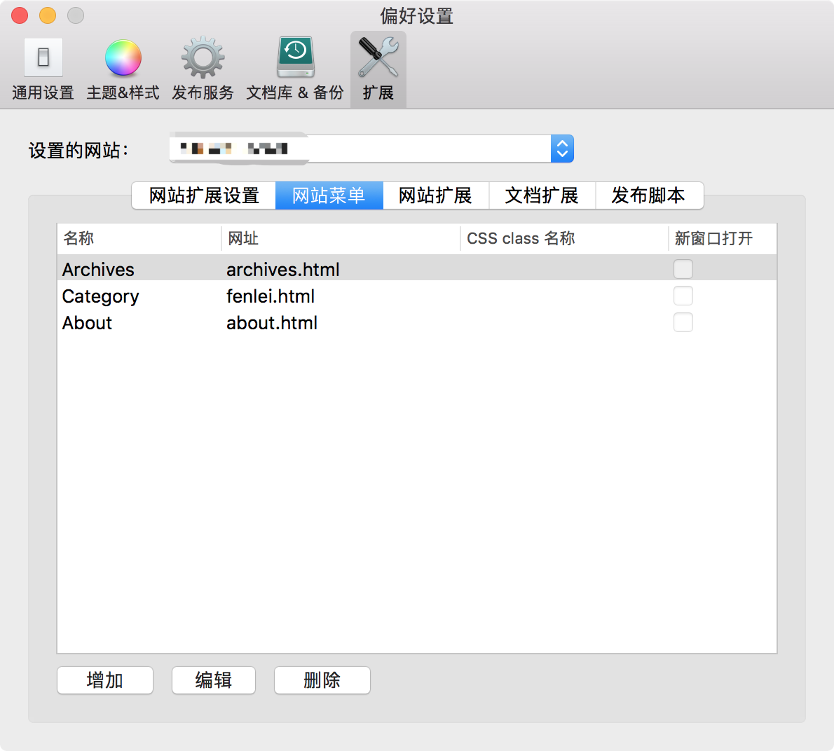The height and width of the screenshot is (751, 834).
Task: Toggle 新窗口打开 checkbox for About
Action: (683, 322)
